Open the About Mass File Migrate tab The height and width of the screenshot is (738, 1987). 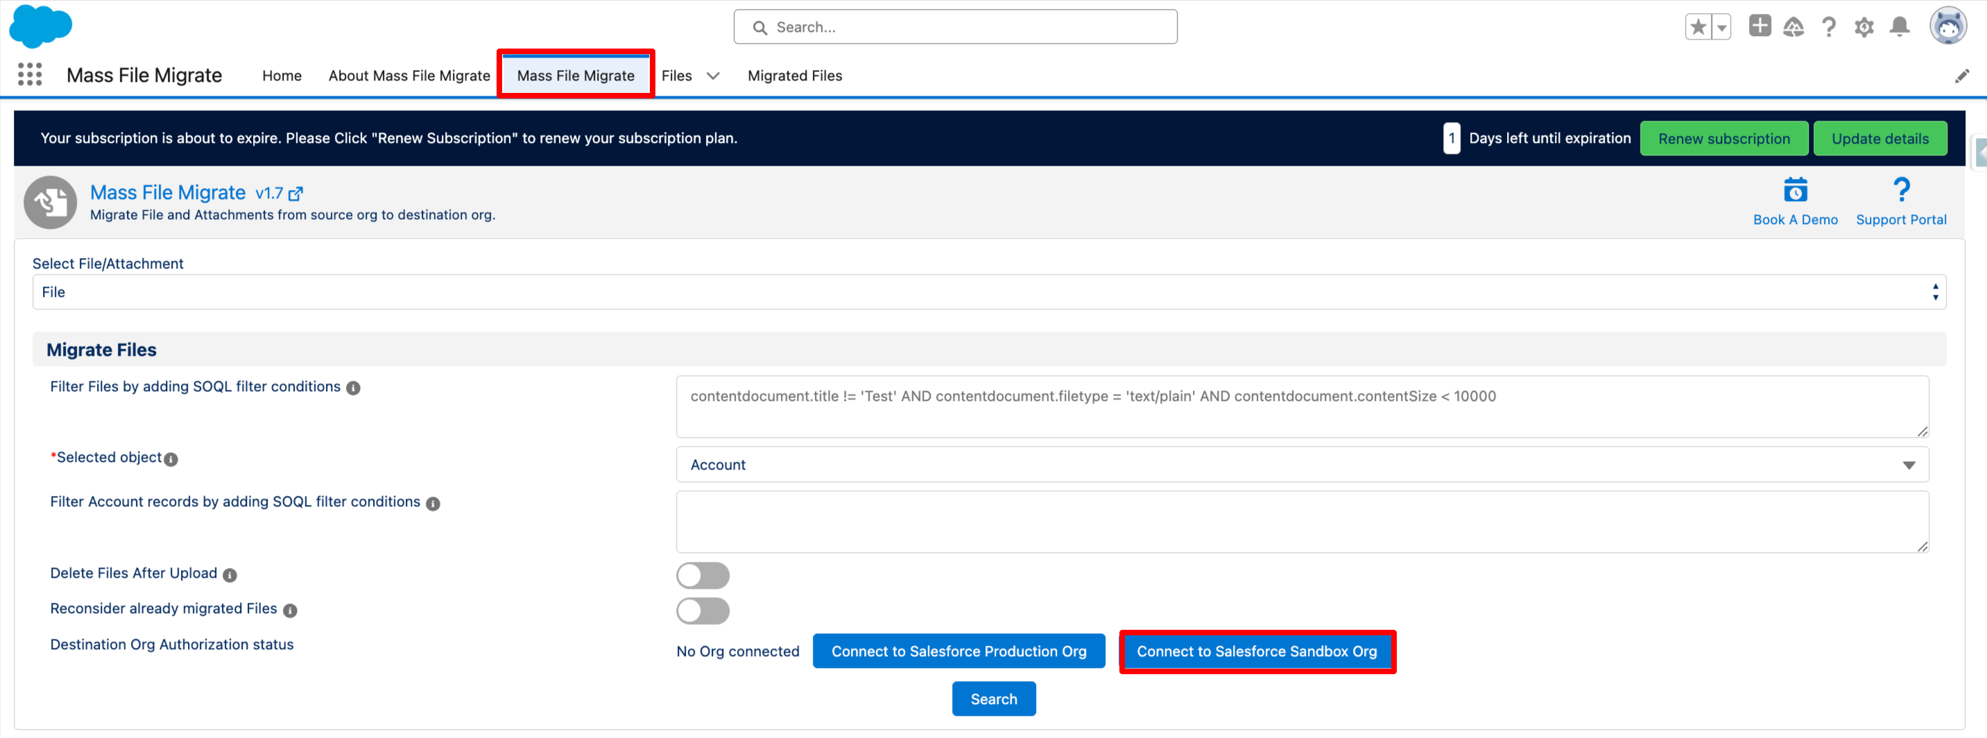408,76
